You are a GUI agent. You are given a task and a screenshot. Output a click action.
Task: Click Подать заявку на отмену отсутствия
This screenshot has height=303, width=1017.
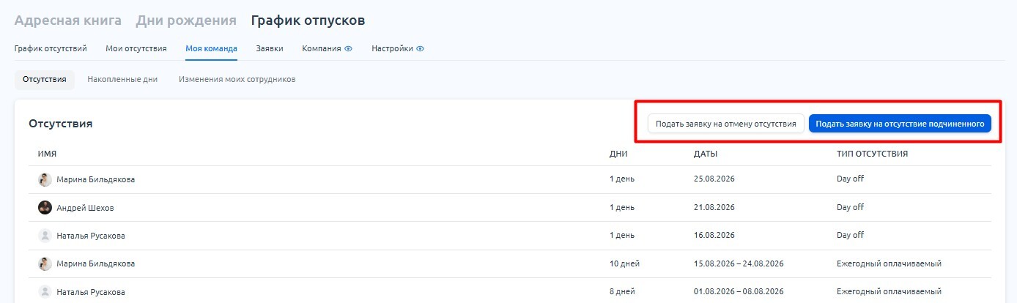tap(726, 124)
